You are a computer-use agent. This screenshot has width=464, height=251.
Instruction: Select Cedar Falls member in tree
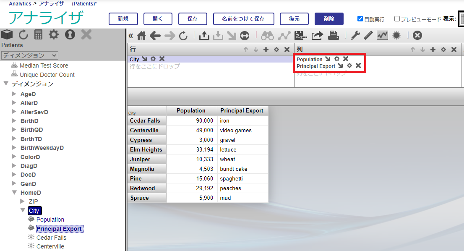pyautogui.click(x=51, y=238)
